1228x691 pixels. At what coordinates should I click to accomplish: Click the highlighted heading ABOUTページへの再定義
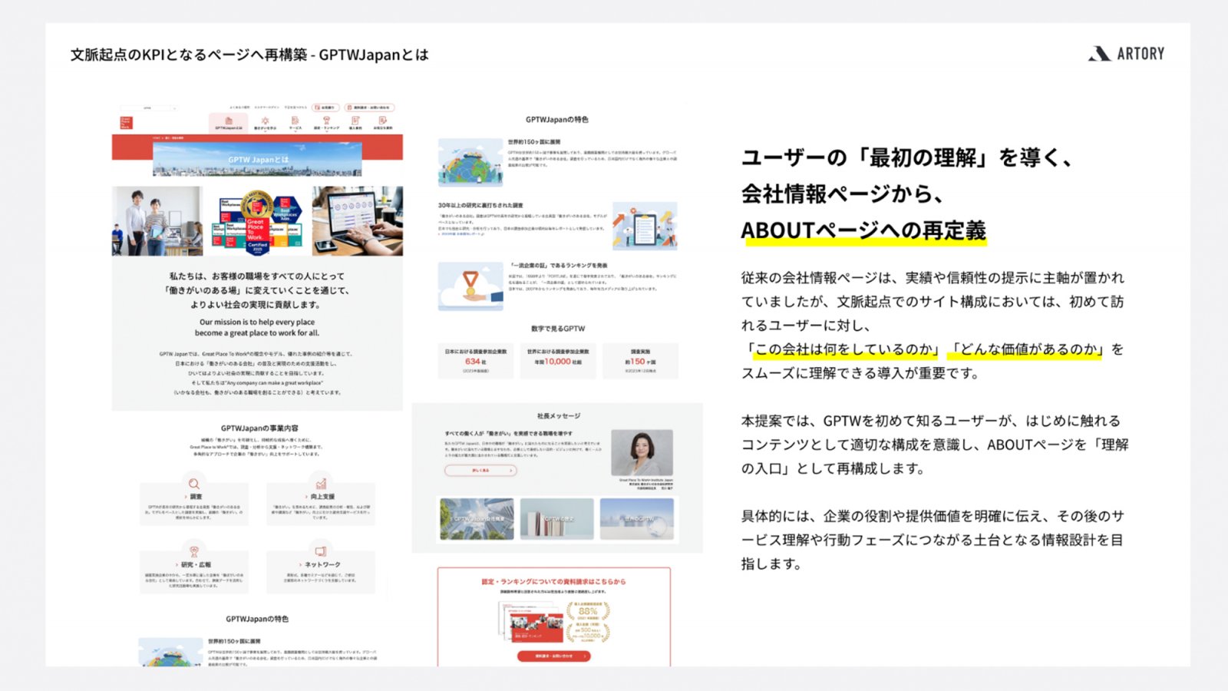coord(863,230)
